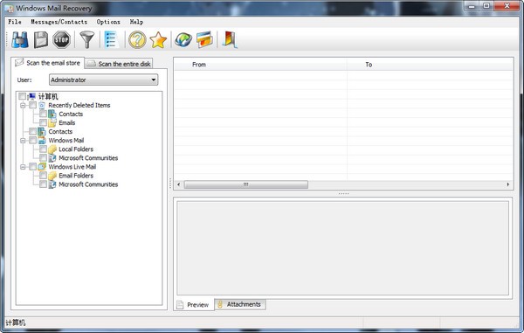Click the gold star toolbar icon
This screenshot has height=333, width=524.
click(x=158, y=40)
